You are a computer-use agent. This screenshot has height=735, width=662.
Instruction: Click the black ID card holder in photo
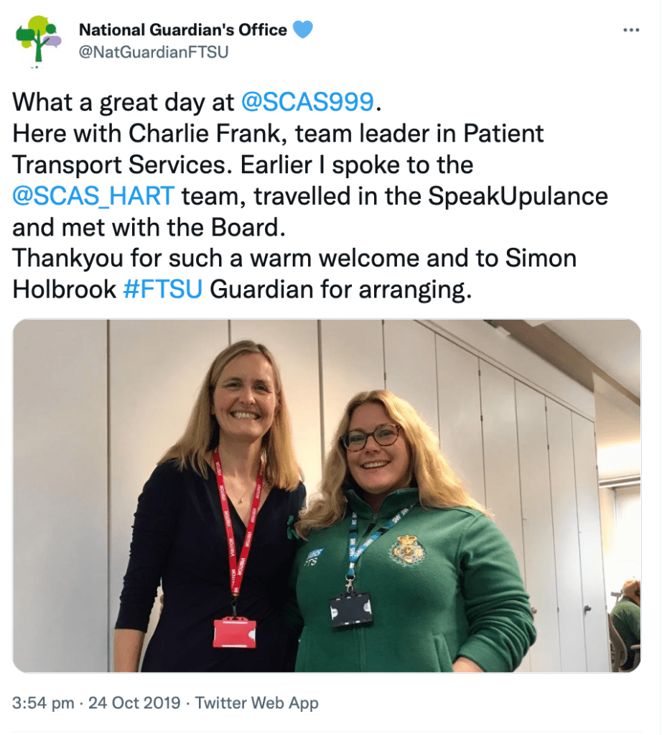351,610
